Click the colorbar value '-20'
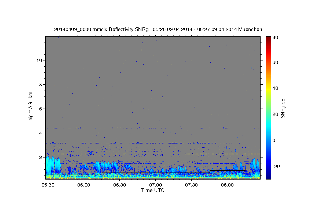The image size is (322, 215). [276, 167]
